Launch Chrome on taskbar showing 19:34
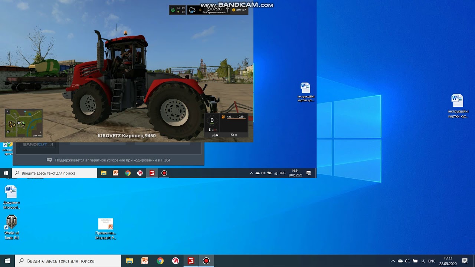 coord(128,173)
